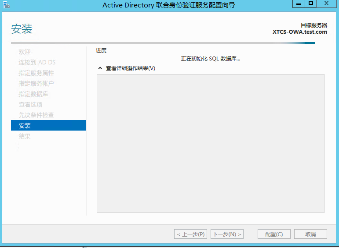Click the 配置(C) button
This screenshot has width=339, height=248.
point(274,234)
